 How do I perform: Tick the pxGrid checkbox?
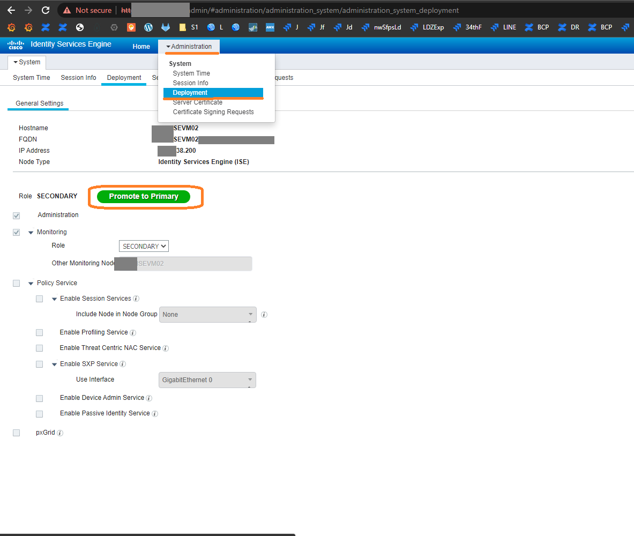click(16, 433)
